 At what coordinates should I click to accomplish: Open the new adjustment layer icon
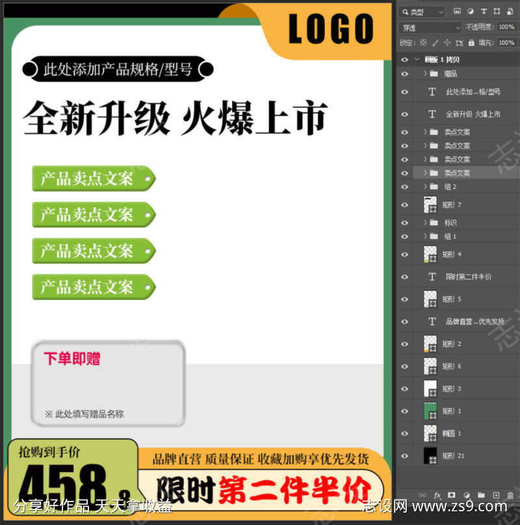pos(468,495)
